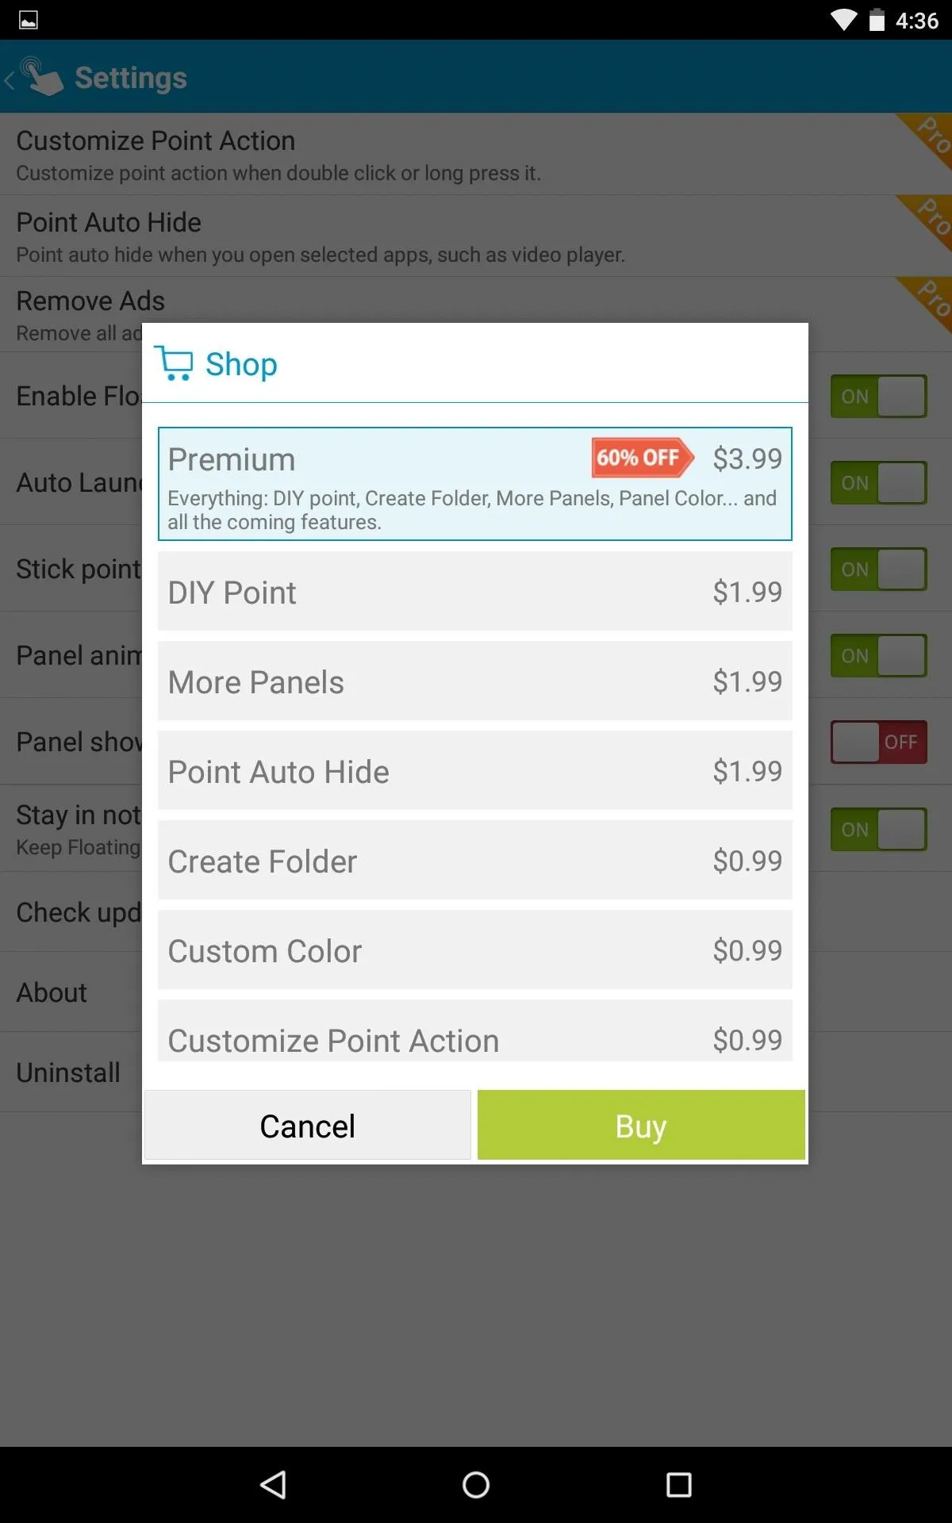Select the DIY Point item
This screenshot has width=952, height=1523.
point(475,592)
